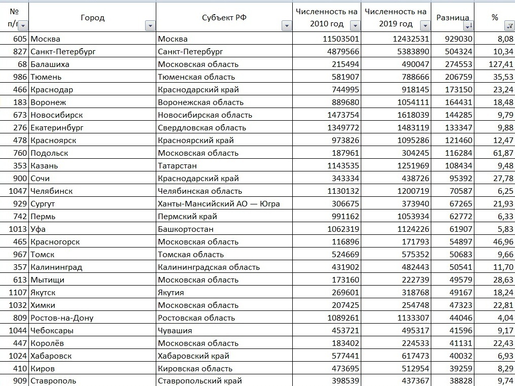This screenshot has width=515, height=386.
Task: Click Novosibirsk's 2010 value 1473754
Action: [x=327, y=115]
